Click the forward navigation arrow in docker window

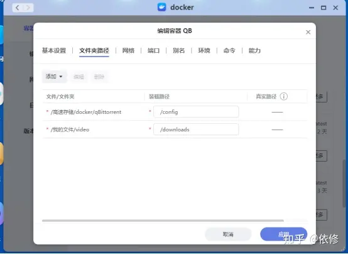click(x=28, y=8)
